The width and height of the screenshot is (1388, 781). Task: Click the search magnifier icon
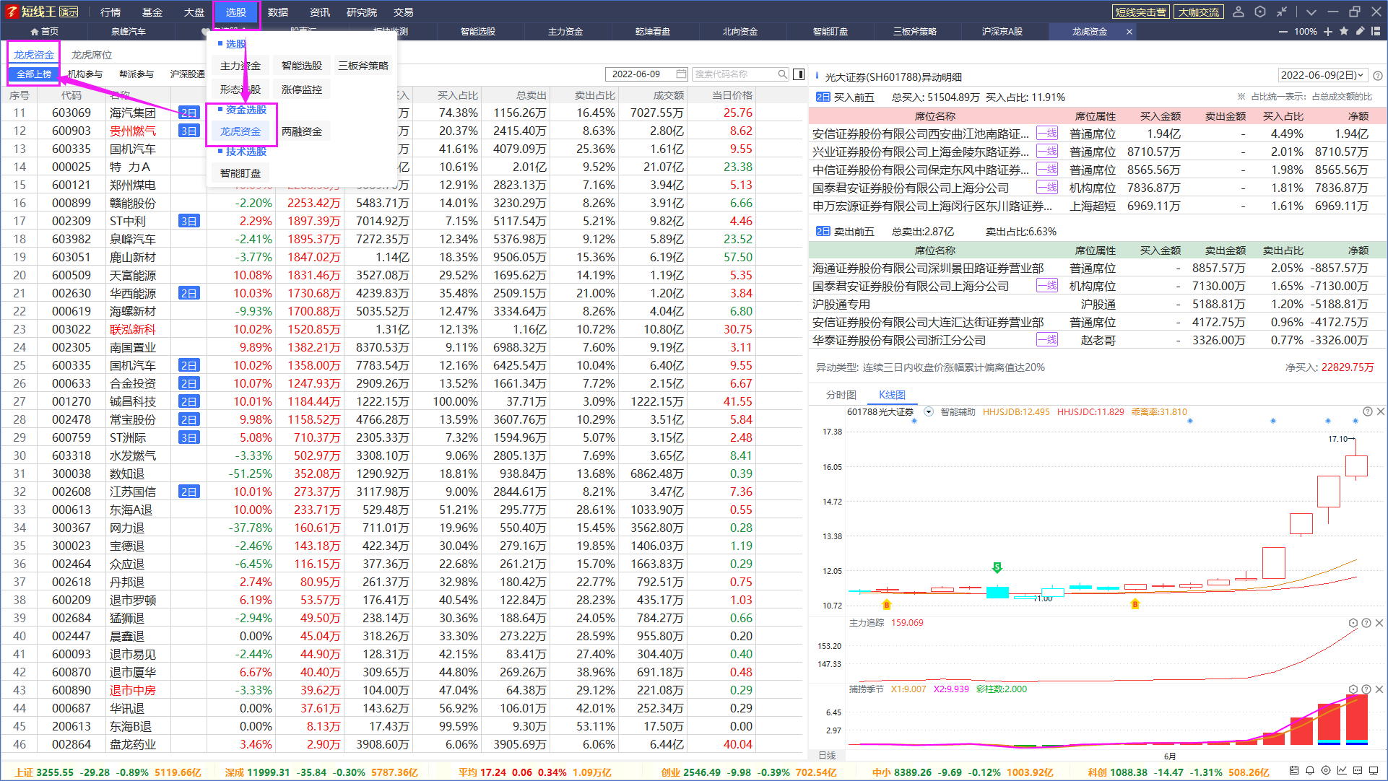(x=782, y=74)
